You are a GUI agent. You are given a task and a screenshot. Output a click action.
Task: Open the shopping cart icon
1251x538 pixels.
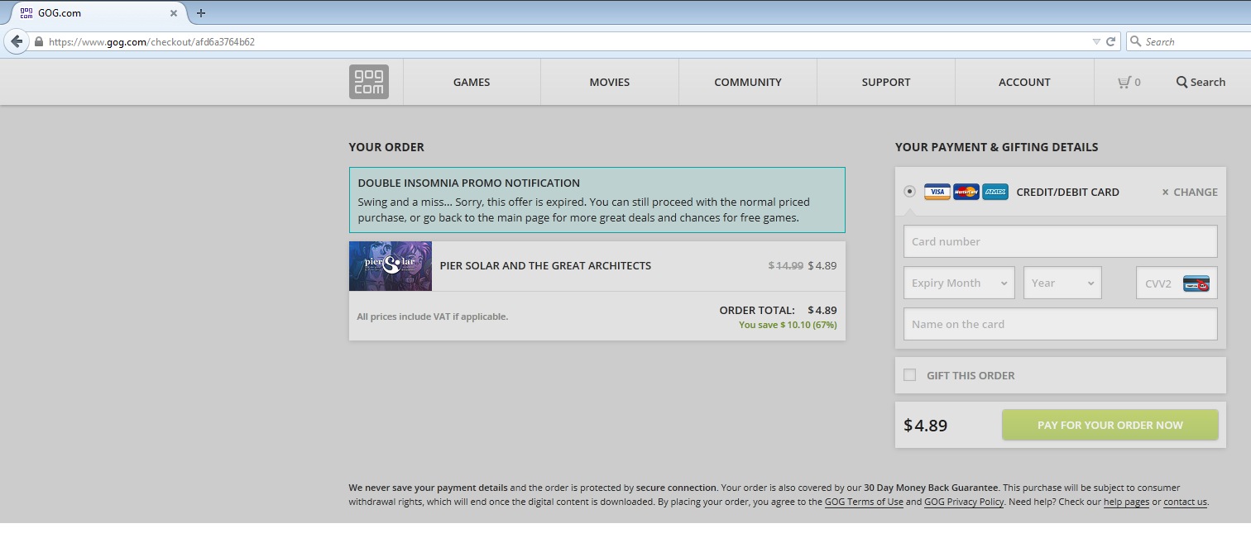click(1124, 82)
